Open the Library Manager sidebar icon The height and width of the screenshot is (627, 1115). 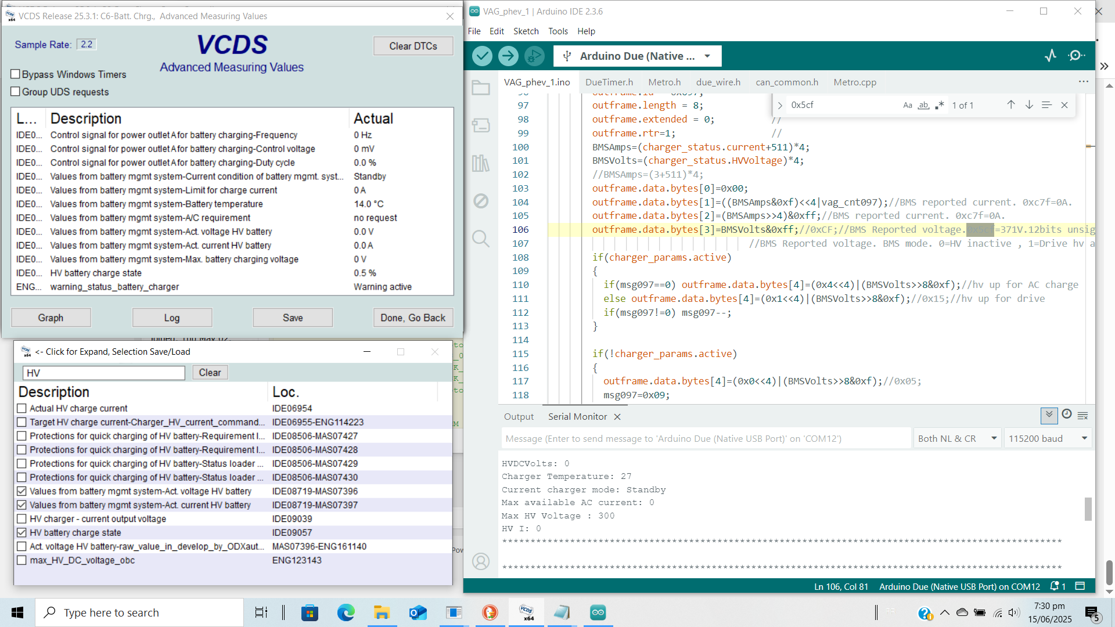[481, 163]
